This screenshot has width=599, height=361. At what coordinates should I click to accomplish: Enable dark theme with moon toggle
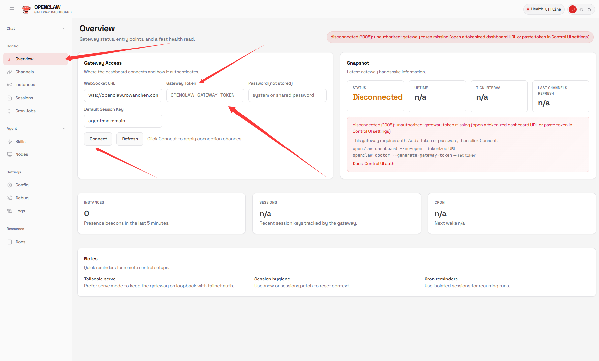(590, 9)
